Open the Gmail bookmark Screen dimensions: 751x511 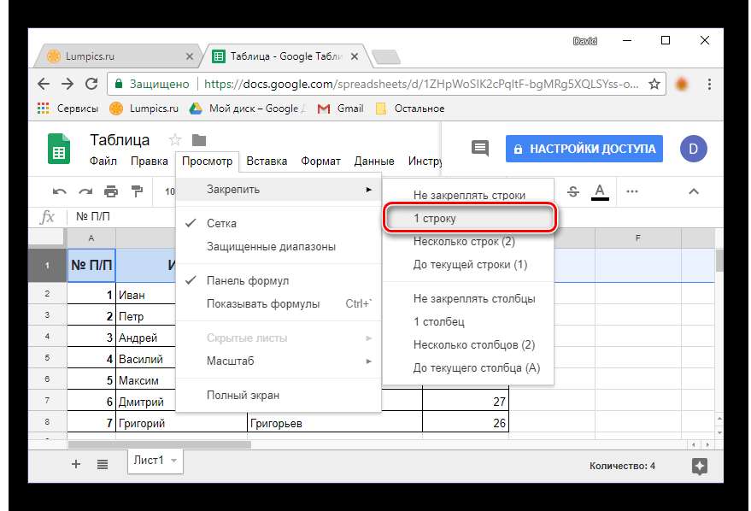341,109
